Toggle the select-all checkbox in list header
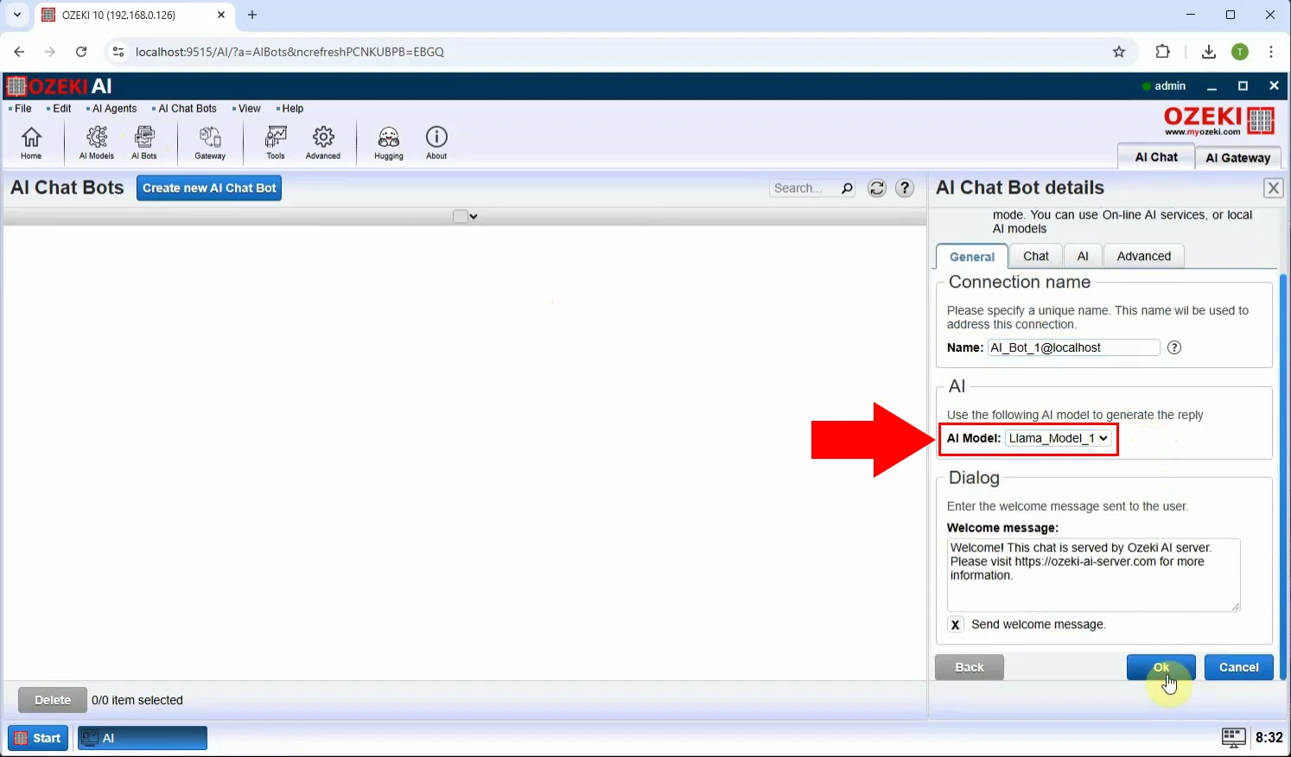Screen dimensions: 1291x757 point(460,216)
